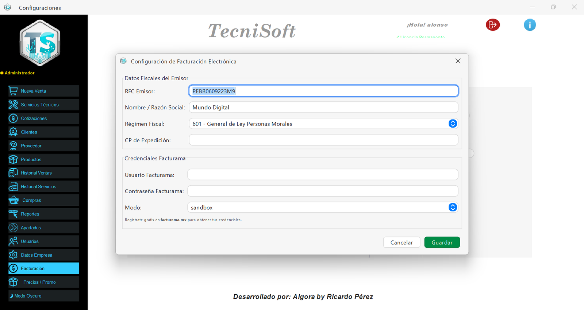Click the CP de Expedición field

[323, 140]
